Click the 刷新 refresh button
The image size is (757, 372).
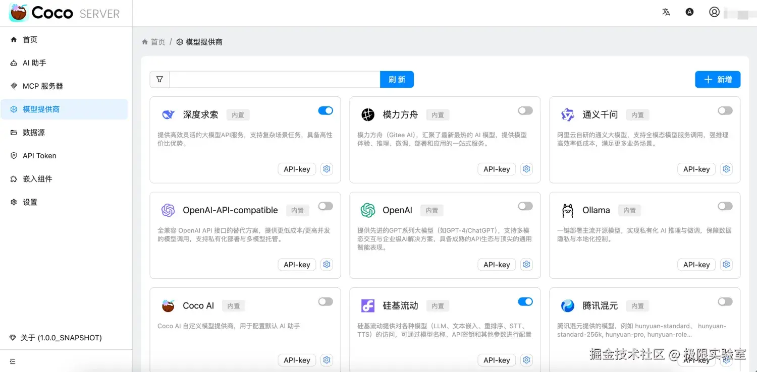point(397,79)
